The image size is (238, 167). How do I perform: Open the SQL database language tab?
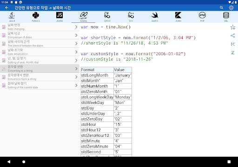coord(226,17)
